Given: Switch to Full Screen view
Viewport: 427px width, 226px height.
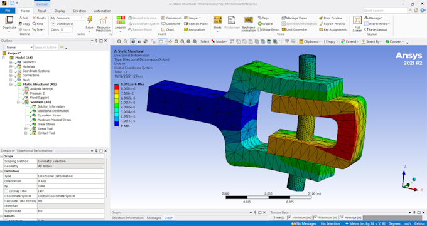Looking at the screenshot, I should click(357, 24).
